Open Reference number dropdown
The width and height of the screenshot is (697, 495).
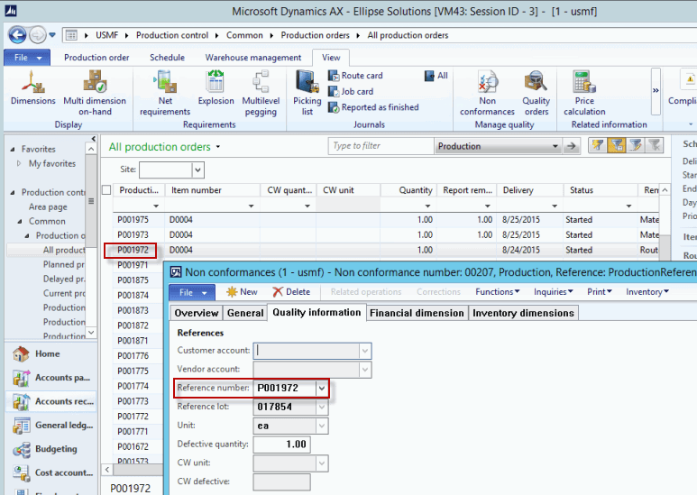coord(322,389)
